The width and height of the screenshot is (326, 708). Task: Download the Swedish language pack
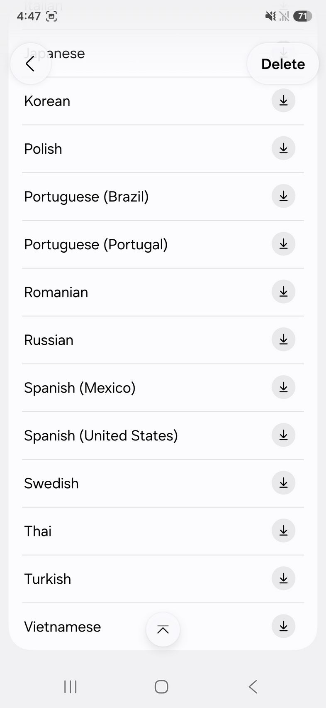pos(283,483)
